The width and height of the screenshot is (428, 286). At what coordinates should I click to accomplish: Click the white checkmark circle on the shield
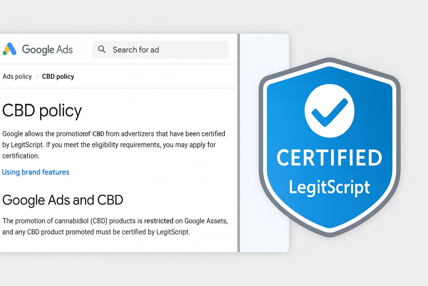pyautogui.click(x=329, y=111)
